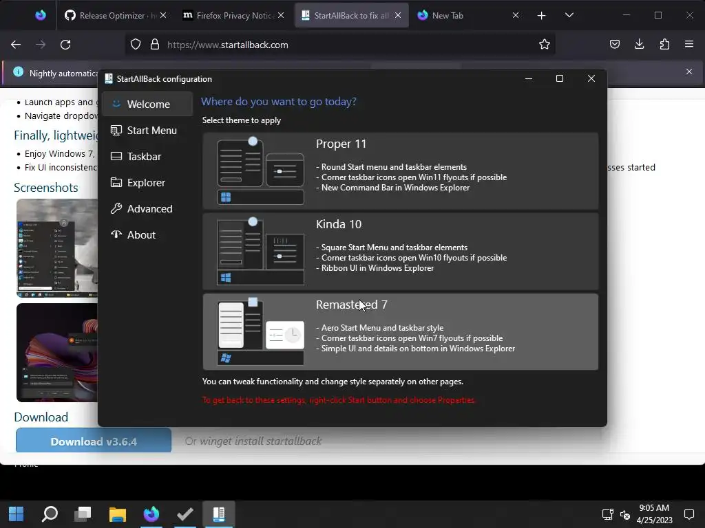The width and height of the screenshot is (705, 528).
Task: Open the clock showing 9:05 AM
Action: (x=654, y=514)
